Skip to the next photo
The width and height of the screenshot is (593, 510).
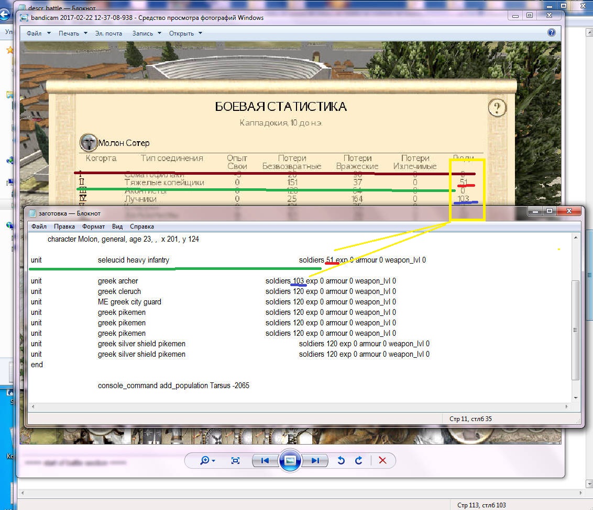315,460
